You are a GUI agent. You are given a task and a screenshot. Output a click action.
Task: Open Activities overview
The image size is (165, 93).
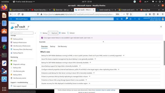tap(5, 2)
